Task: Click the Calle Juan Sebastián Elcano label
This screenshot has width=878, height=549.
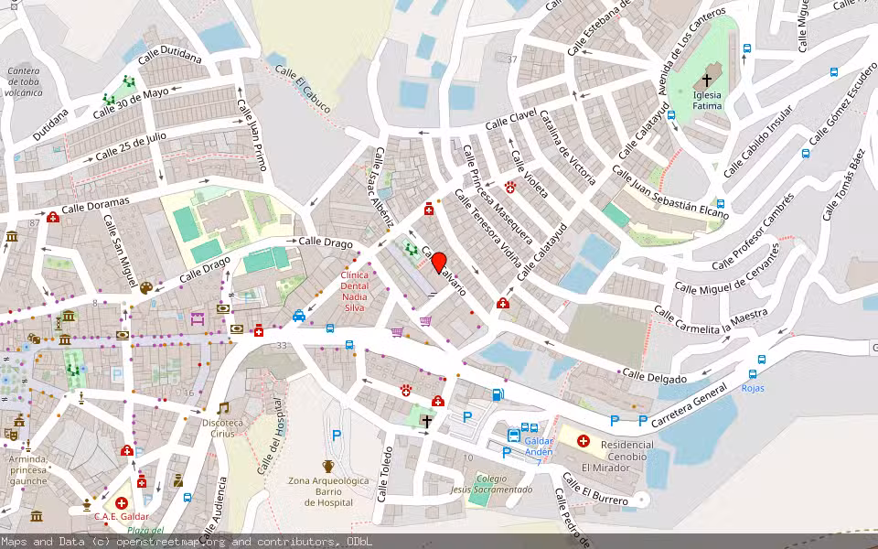Action: pyautogui.click(x=669, y=192)
